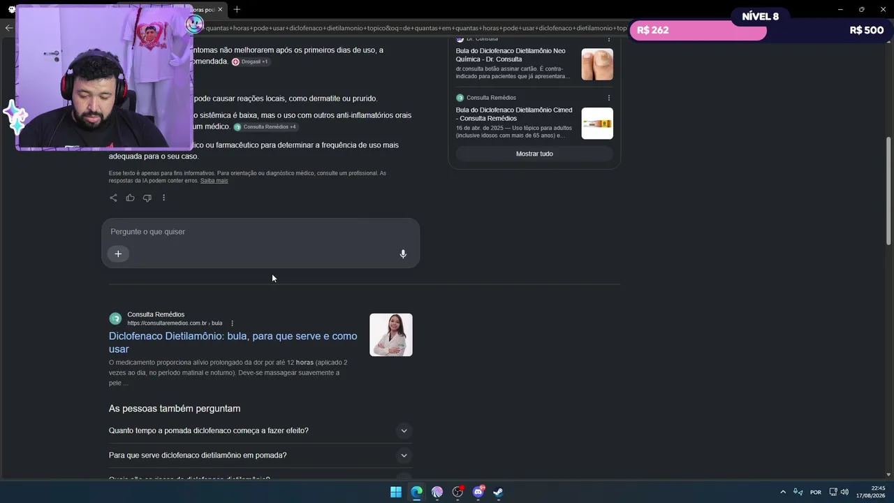The height and width of the screenshot is (503, 894).
Task: Give thumbs down to AI answer
Action: [x=147, y=198]
